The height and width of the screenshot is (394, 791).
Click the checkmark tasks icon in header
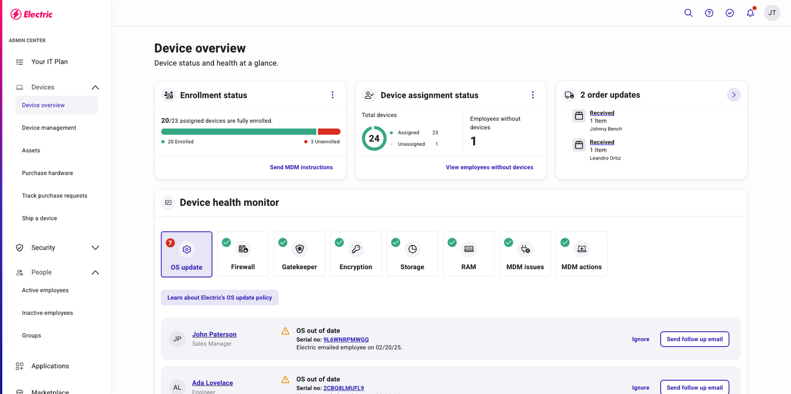[x=730, y=13]
